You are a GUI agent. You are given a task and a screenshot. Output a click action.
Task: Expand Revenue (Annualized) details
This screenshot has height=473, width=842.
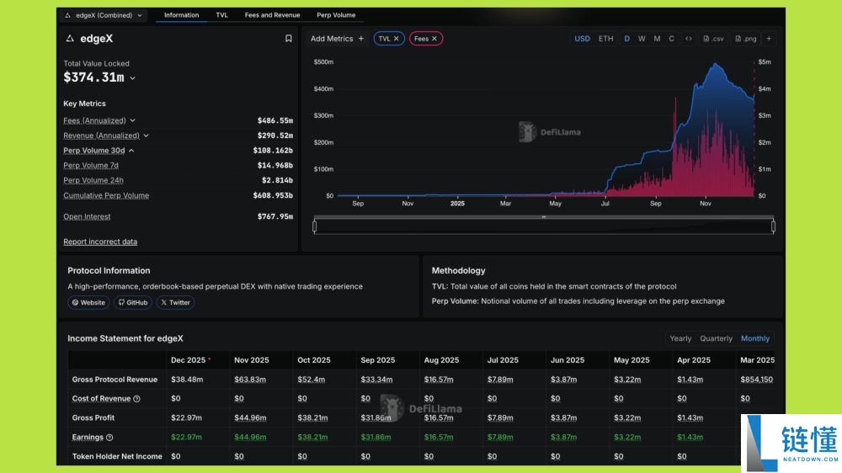(x=146, y=136)
